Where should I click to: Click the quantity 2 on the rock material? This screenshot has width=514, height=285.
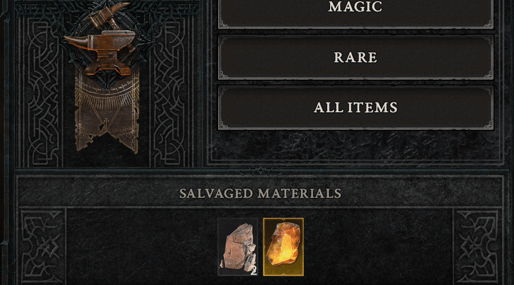coord(254,271)
